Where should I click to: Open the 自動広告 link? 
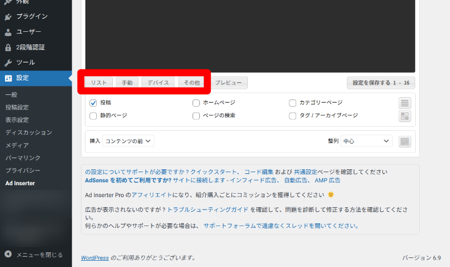tap(296, 181)
